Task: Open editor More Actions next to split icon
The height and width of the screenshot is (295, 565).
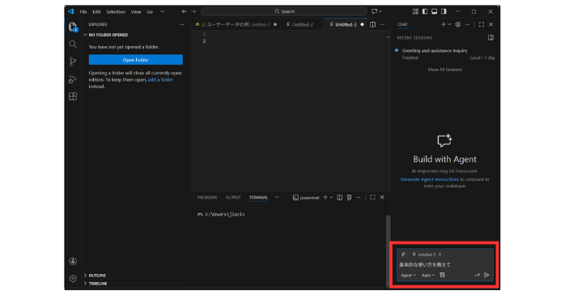Action: (x=382, y=24)
